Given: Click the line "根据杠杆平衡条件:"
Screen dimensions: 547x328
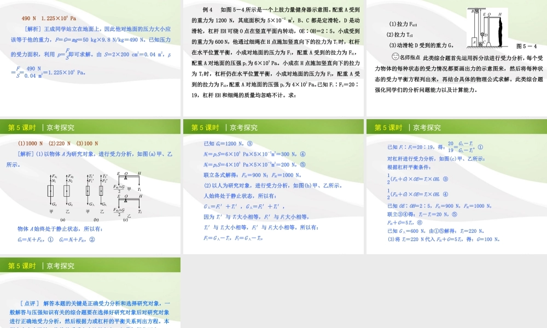Looking at the screenshot, I should (x=409, y=167).
